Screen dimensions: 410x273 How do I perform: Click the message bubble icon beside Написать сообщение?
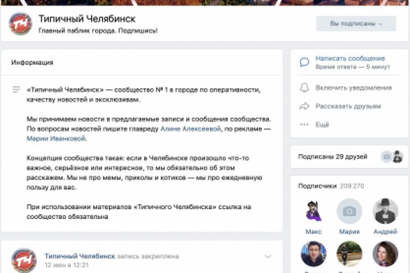coord(304,62)
